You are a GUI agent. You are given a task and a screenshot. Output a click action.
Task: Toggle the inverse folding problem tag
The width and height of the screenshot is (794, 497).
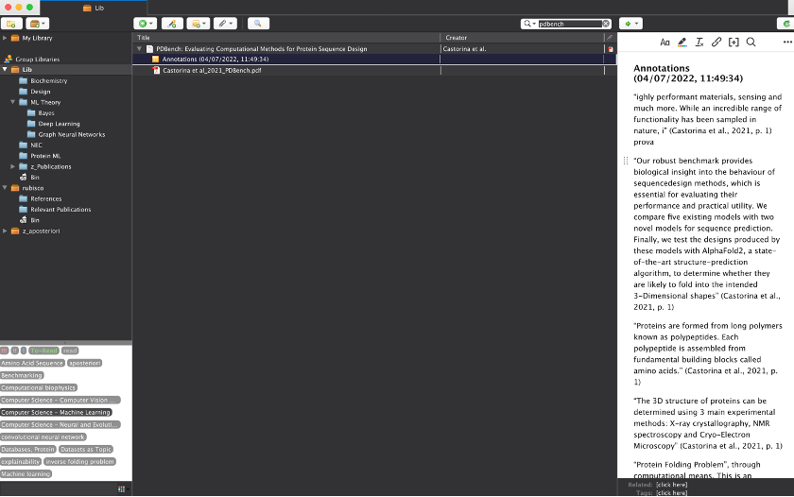[x=79, y=462]
